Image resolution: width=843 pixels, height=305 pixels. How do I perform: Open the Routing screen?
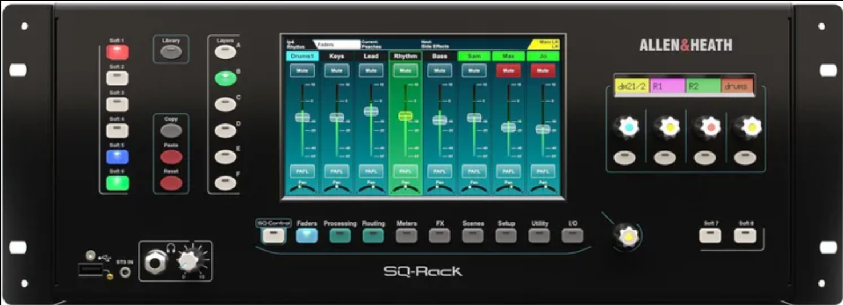pyautogui.click(x=373, y=235)
